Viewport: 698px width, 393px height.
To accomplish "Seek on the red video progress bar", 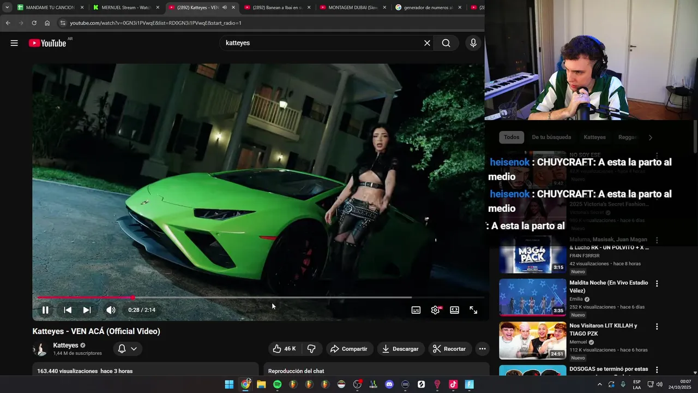I will click(261, 297).
